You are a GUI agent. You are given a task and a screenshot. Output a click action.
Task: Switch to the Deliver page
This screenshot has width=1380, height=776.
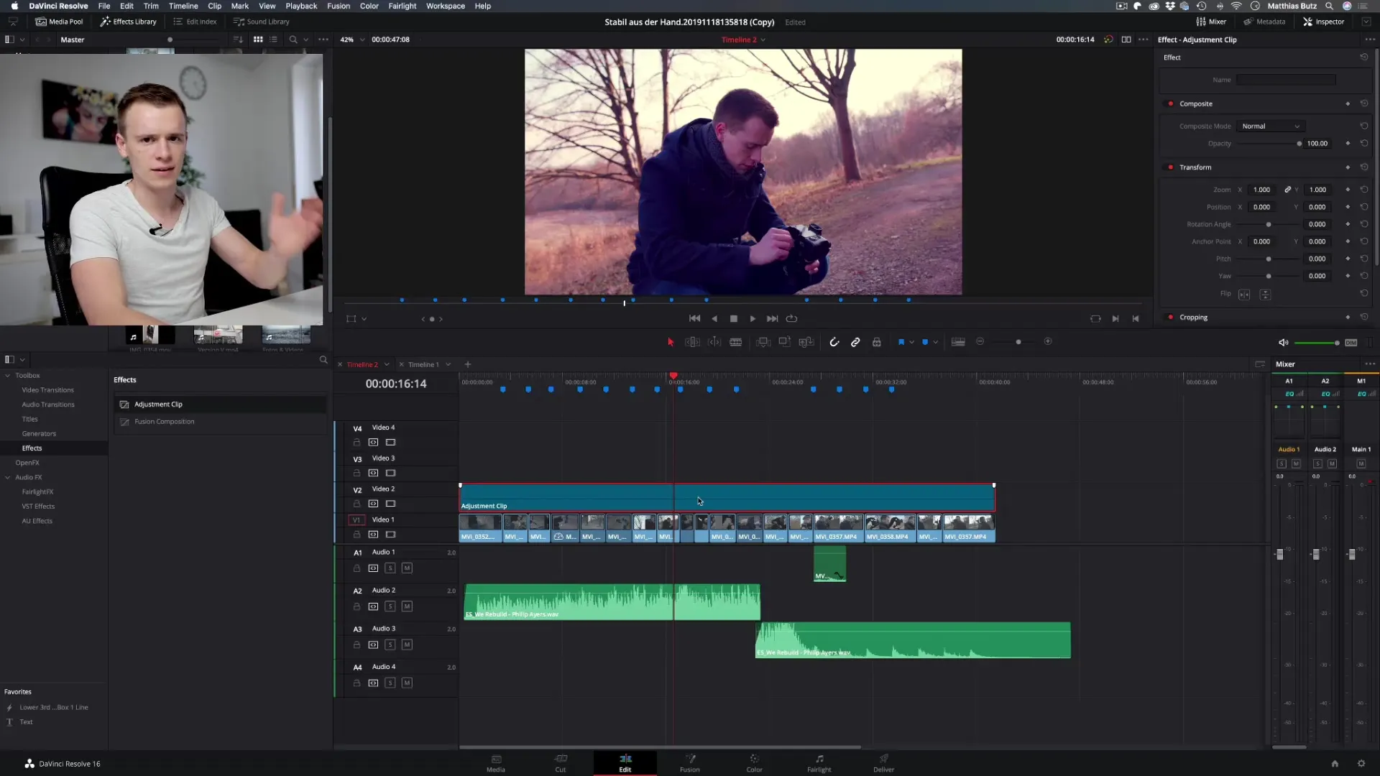(x=883, y=763)
